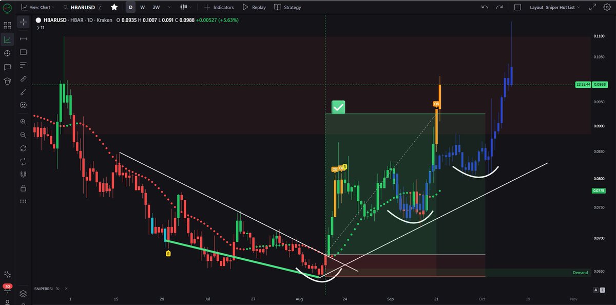Open the Indicators menu
Screen dimensions: 616x305
[x=219, y=7]
